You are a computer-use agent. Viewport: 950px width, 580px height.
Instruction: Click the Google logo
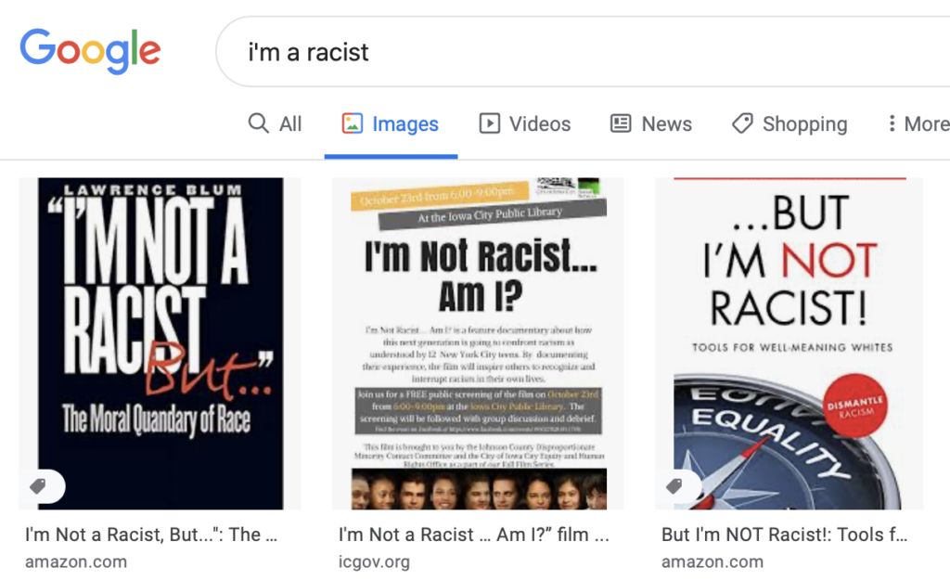[x=90, y=50]
